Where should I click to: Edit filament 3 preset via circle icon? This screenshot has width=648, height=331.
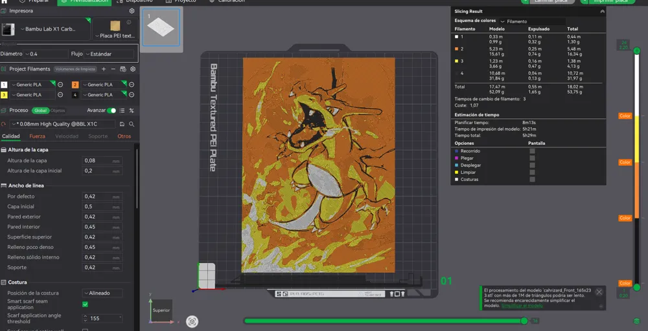(x=60, y=95)
